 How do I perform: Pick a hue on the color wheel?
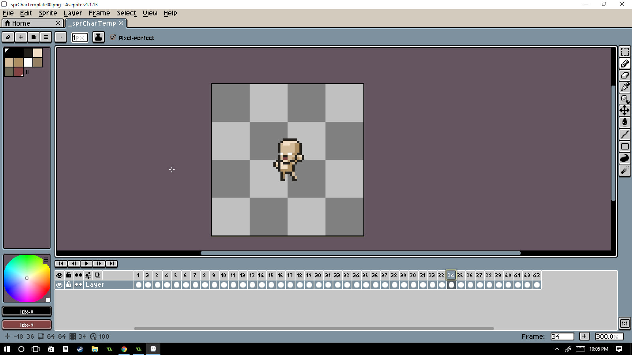pos(27,278)
